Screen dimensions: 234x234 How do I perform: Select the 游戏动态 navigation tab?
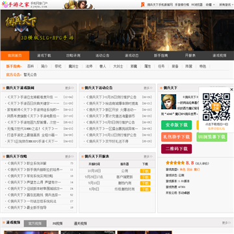click(x=132, y=55)
